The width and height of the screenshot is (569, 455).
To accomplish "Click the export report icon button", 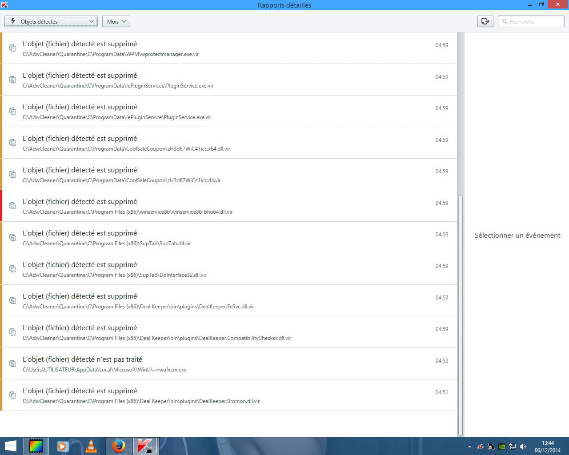I will click(485, 21).
